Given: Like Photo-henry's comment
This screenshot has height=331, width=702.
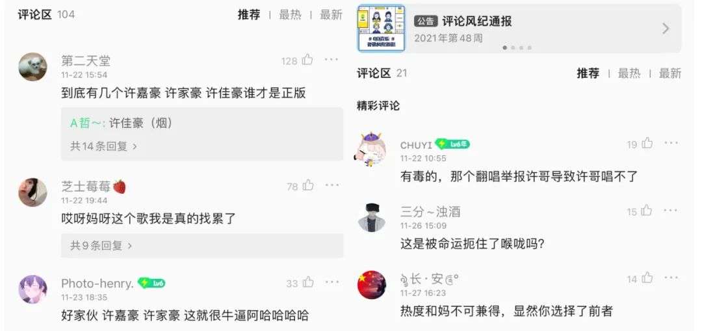Looking at the screenshot, I should (x=308, y=283).
